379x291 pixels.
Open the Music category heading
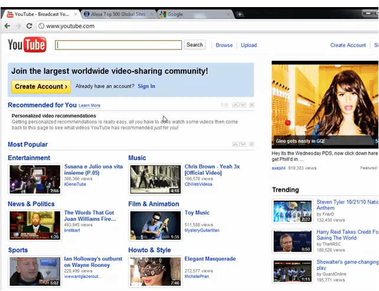[x=137, y=158]
